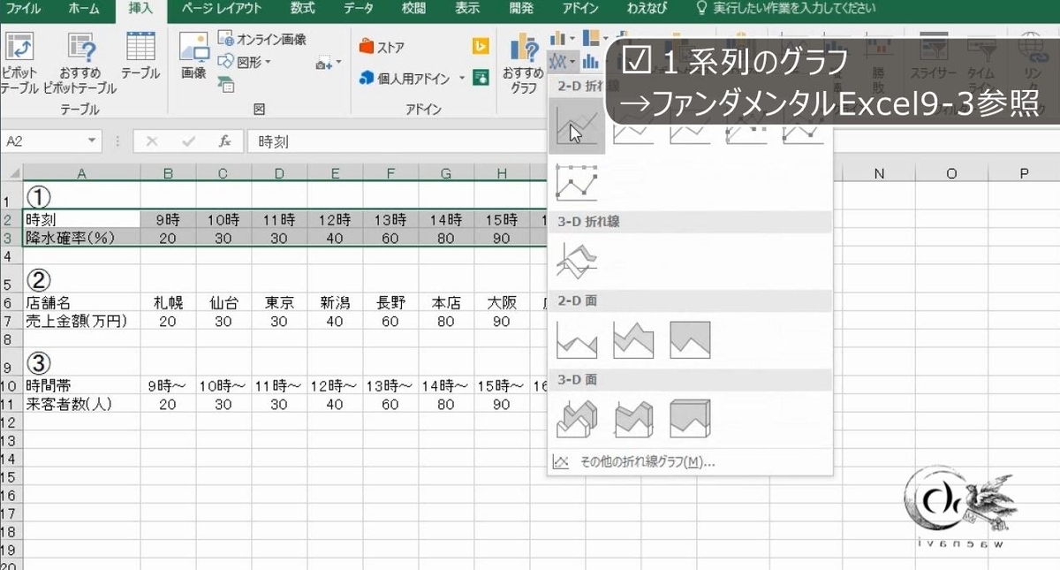Click cell 札幌
Screen dimensions: 1060x570
pyautogui.click(x=168, y=302)
